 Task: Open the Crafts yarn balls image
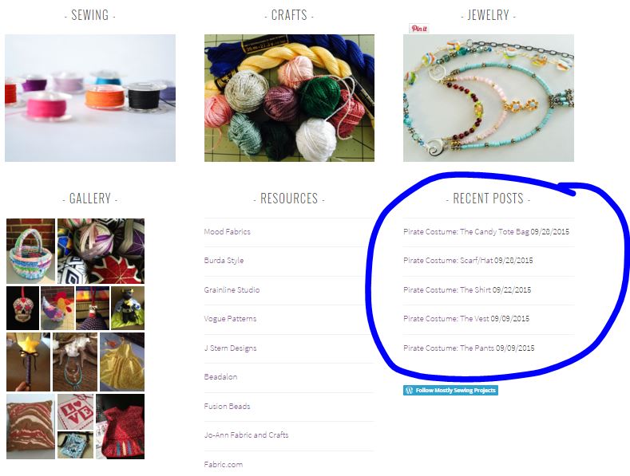[289, 98]
